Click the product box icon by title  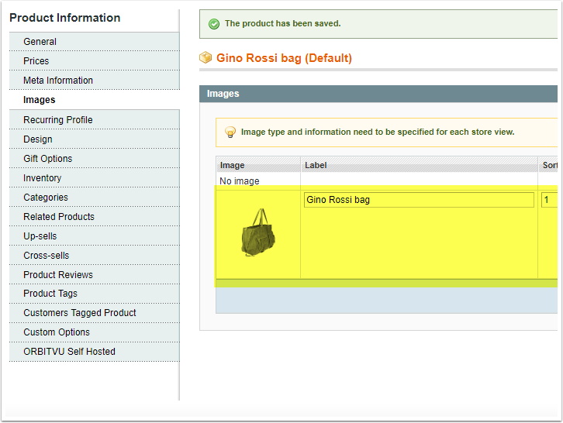point(206,57)
